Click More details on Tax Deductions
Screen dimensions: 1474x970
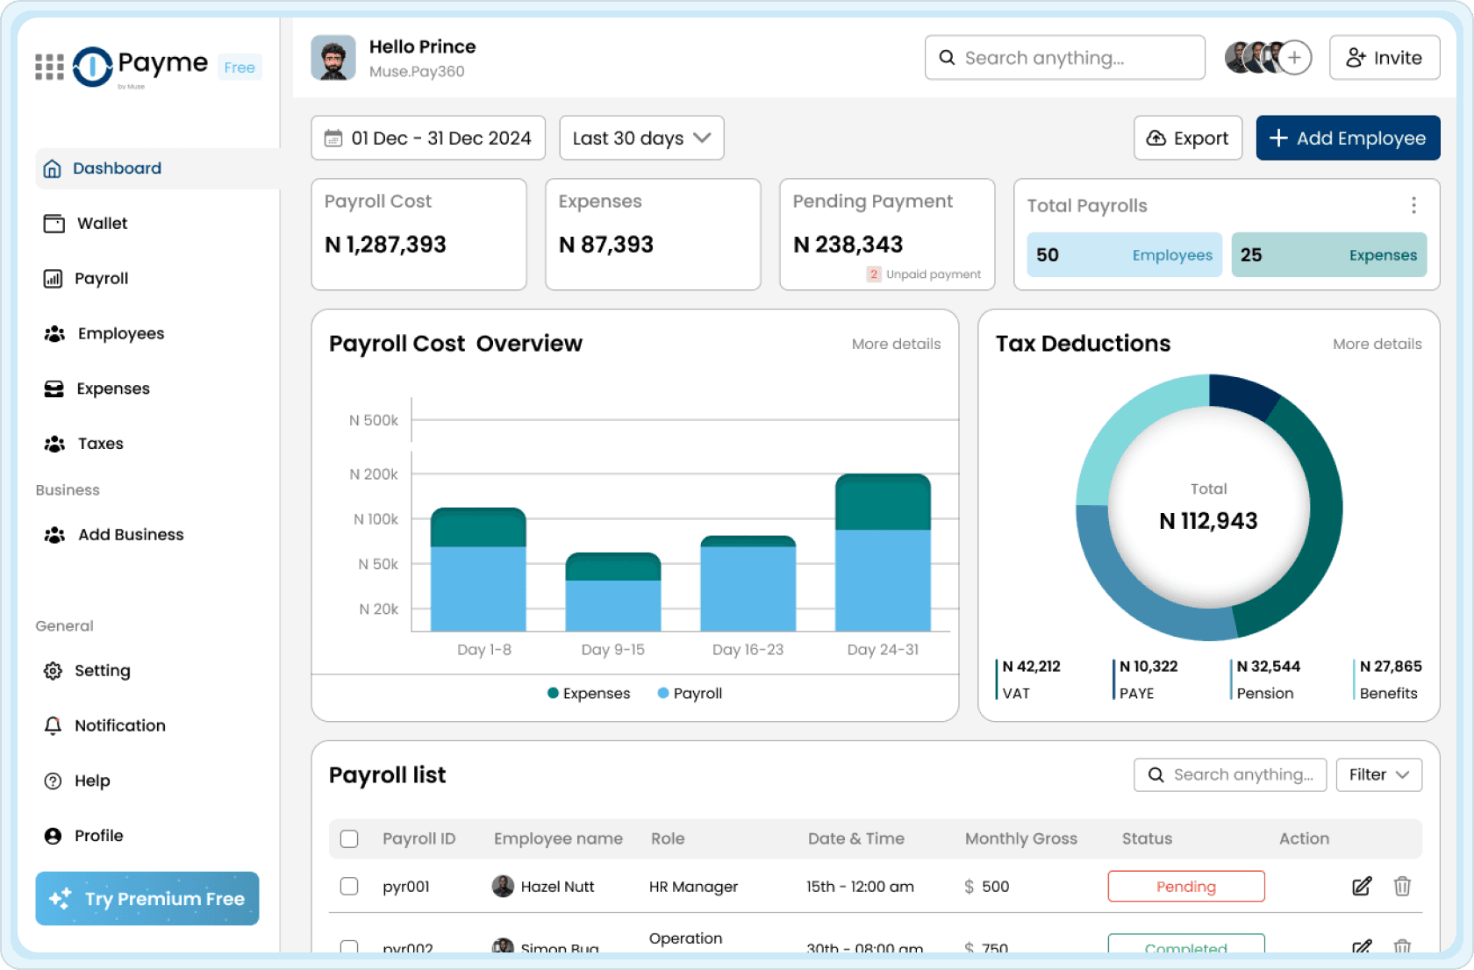pos(1377,344)
